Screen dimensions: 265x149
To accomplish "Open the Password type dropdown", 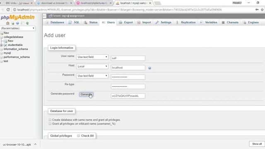I will click(x=92, y=76).
